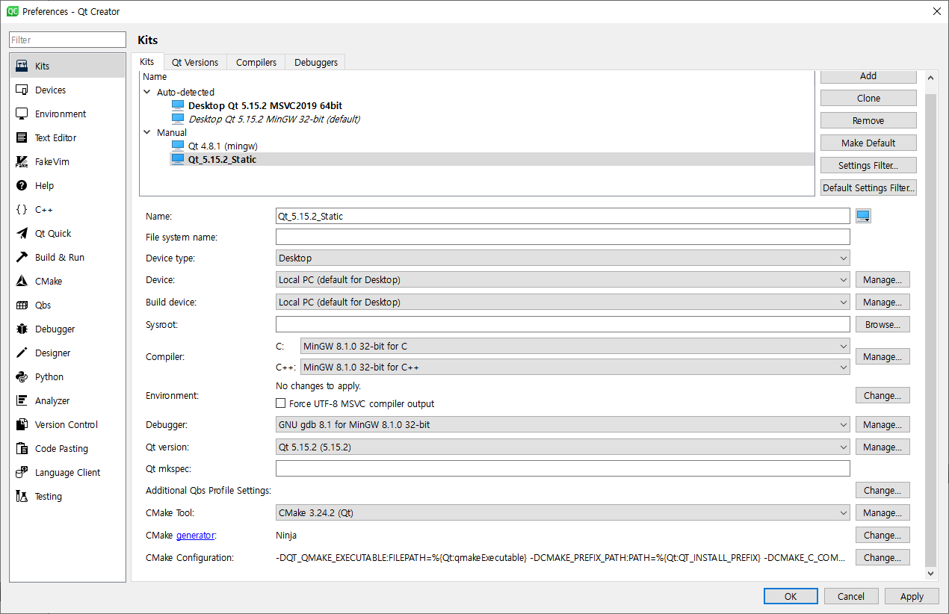Switch to the Qt Versions tab

pos(195,63)
